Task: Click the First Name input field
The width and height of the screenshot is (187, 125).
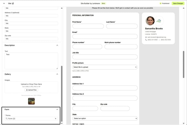Action: (x=88, y=26)
